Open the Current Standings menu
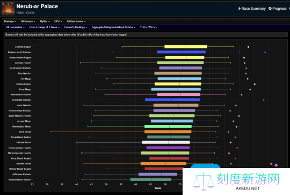 coord(76,27)
